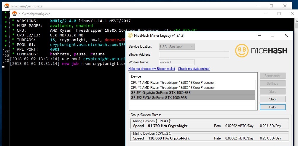Click the Device column header
This screenshot has width=298, height=146.
point(136,76)
